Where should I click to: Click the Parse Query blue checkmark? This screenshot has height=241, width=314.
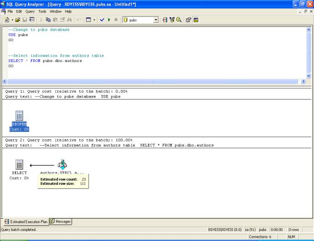coord(102,20)
